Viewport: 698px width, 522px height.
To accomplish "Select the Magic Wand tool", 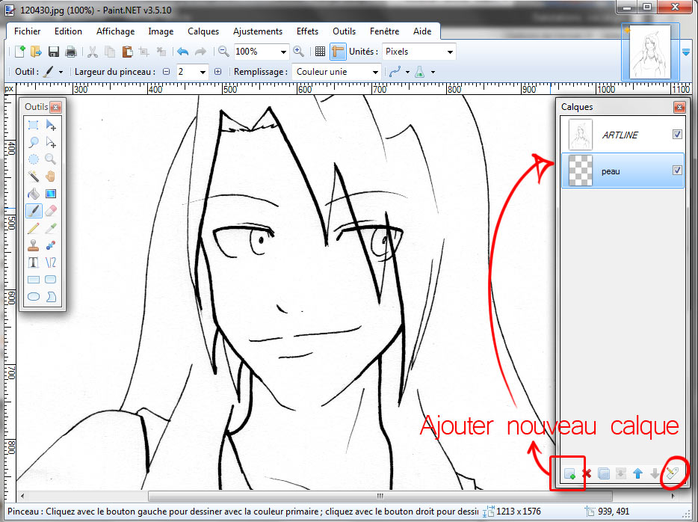I will (x=34, y=176).
